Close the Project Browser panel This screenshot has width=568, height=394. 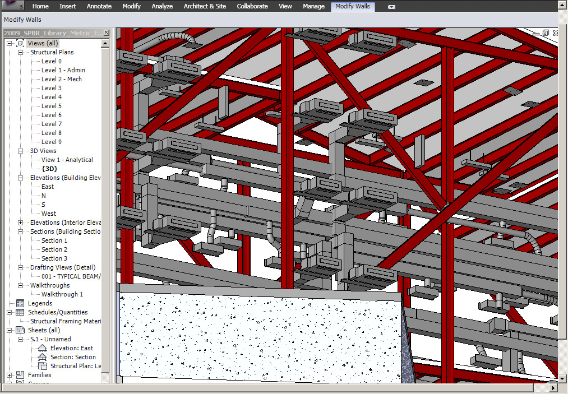click(106, 33)
